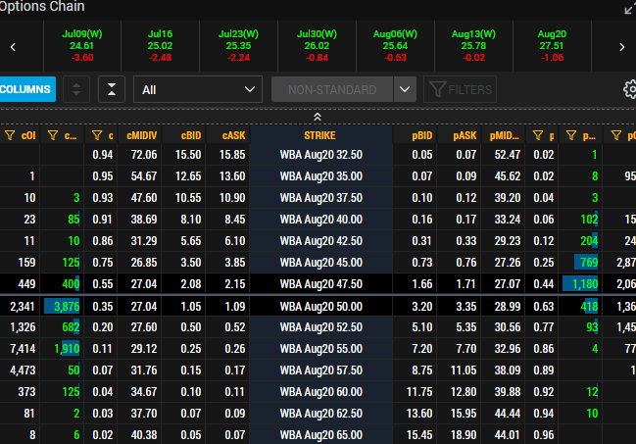Select the Aug13(W) expiration tab

[x=473, y=46]
